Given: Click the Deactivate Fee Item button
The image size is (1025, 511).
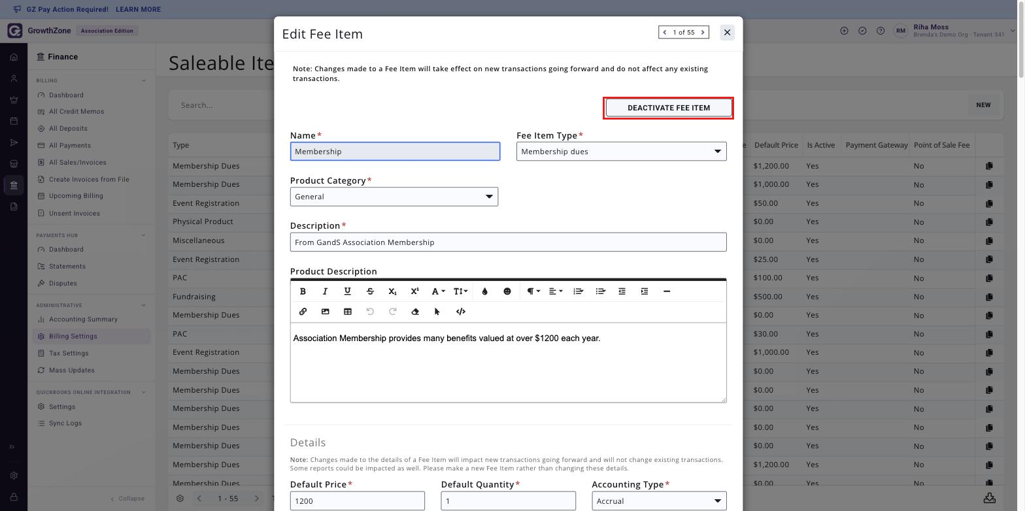Looking at the screenshot, I should click(669, 108).
